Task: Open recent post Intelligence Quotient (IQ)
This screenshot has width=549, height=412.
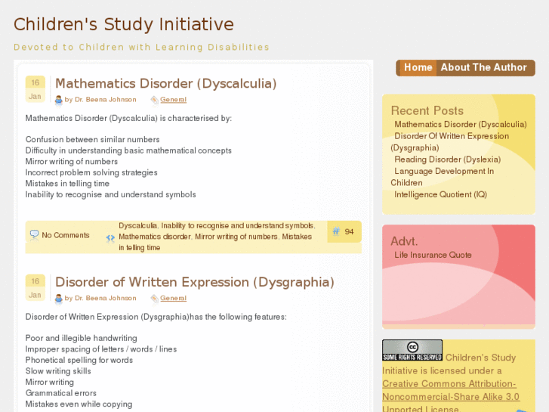Action: [x=440, y=194]
